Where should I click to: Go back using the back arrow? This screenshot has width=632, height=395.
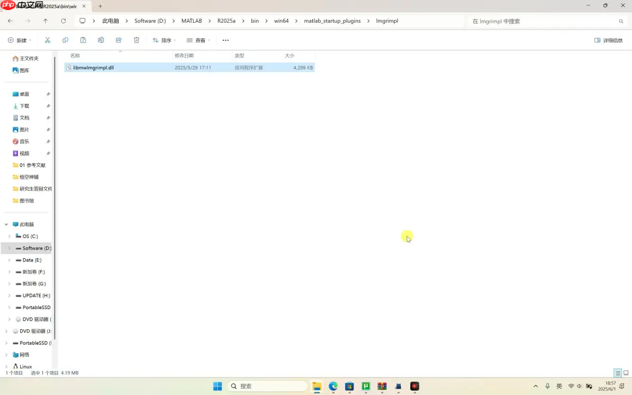point(10,21)
